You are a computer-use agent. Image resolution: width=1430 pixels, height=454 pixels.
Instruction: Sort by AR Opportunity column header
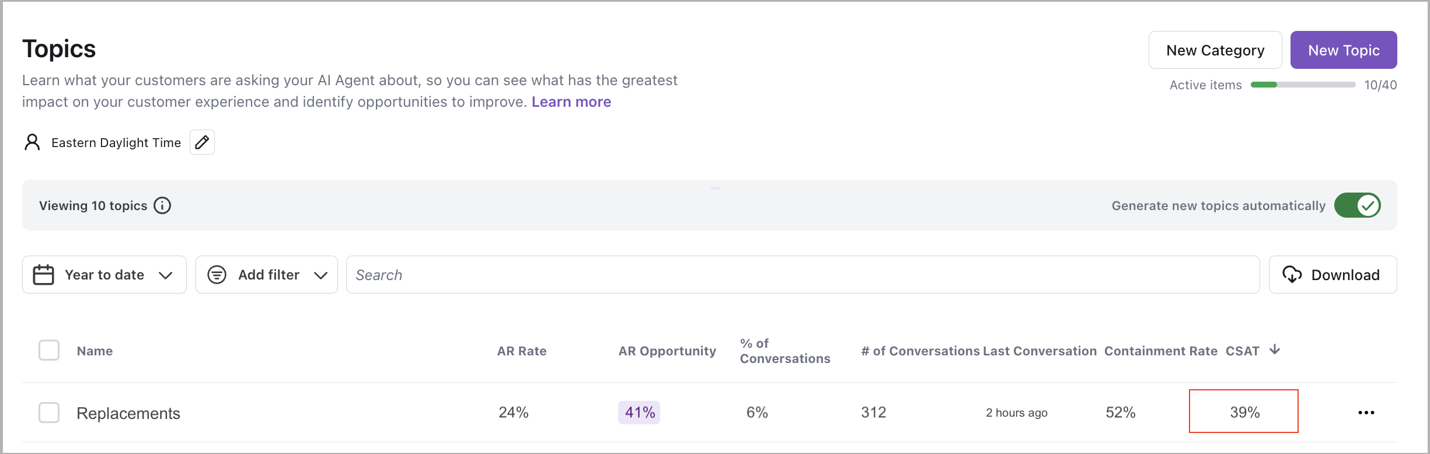[x=667, y=351]
